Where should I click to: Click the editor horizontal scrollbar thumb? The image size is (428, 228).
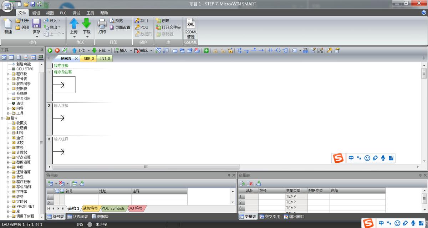tap(146, 167)
